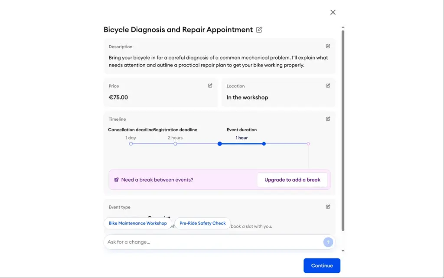Click the rocket icon in upgrade banner
The width and height of the screenshot is (444, 278).
point(116,179)
